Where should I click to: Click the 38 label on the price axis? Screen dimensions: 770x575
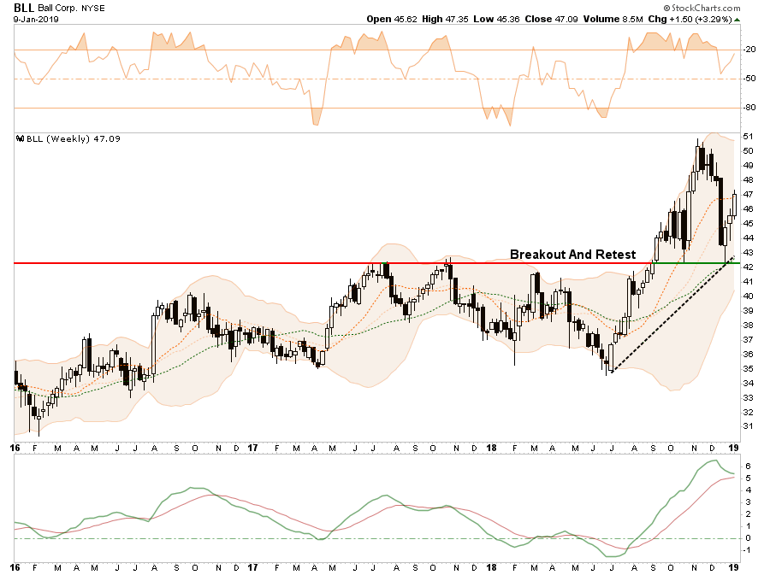pos(749,325)
